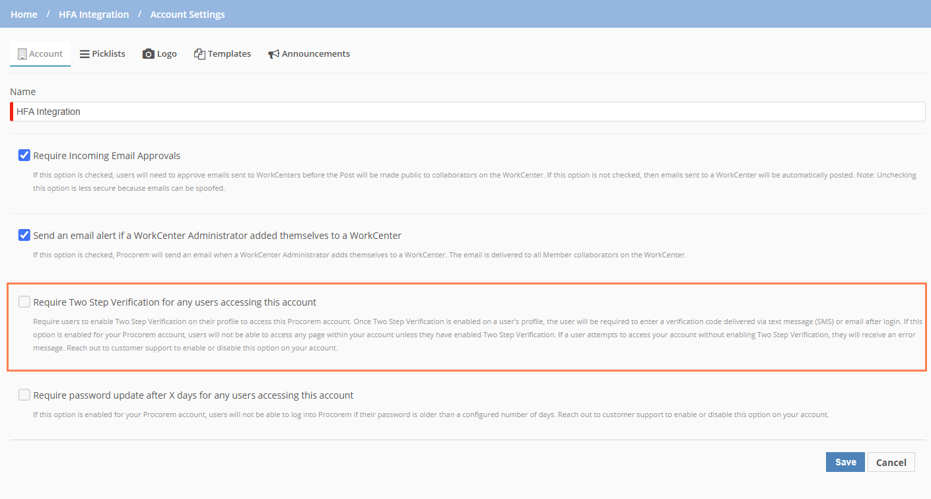Go to Home in the breadcrumb
This screenshot has width=931, height=499.
pyautogui.click(x=24, y=14)
